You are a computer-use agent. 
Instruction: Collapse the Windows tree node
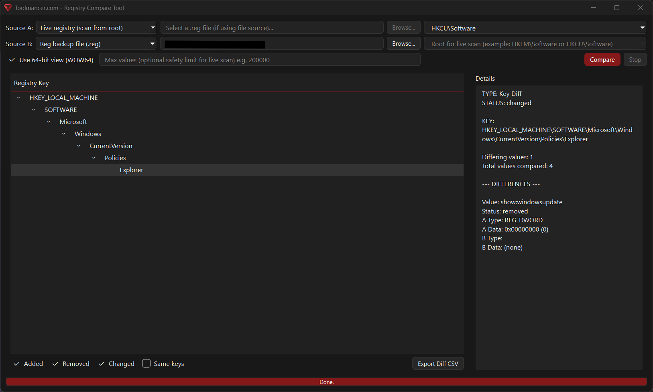pos(64,134)
